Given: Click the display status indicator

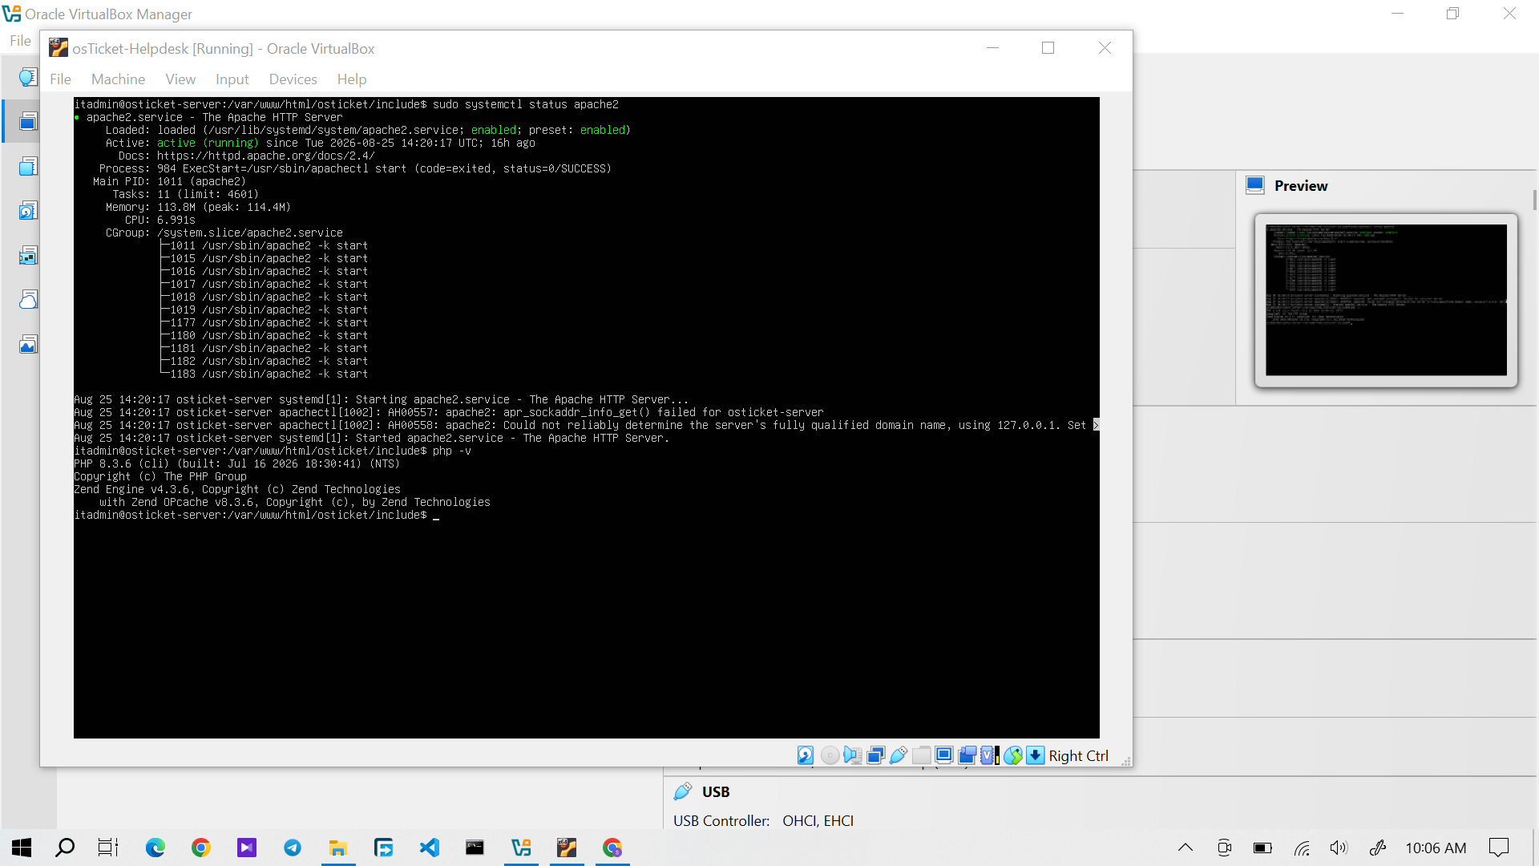Looking at the screenshot, I should point(944,755).
